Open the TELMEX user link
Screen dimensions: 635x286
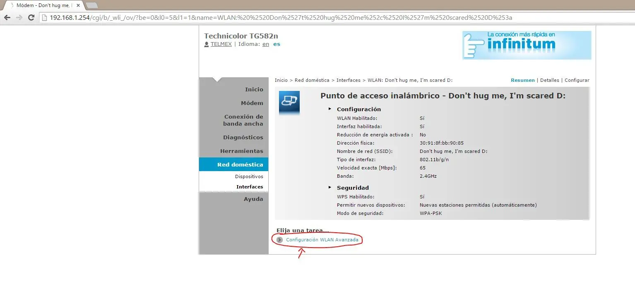(x=221, y=44)
